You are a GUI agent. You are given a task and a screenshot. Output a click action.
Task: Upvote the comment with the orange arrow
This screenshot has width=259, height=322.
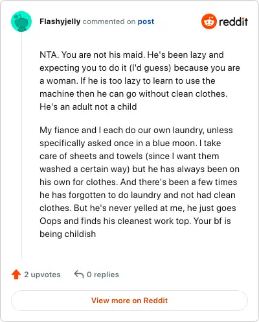(x=16, y=275)
